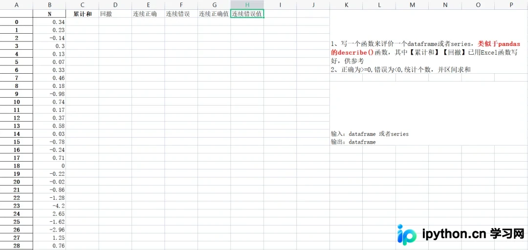This screenshot has height=250, width=528.
Task: Click the active '连续错误值' cell
Action: pos(247,14)
